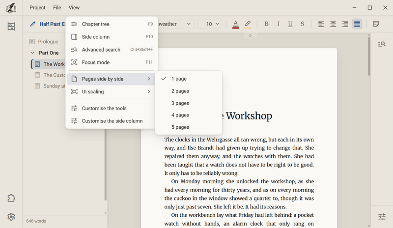Viewport: 393px width, 228px height.
Task: Collapse the toolbar with double chevron
Action: tap(250, 36)
